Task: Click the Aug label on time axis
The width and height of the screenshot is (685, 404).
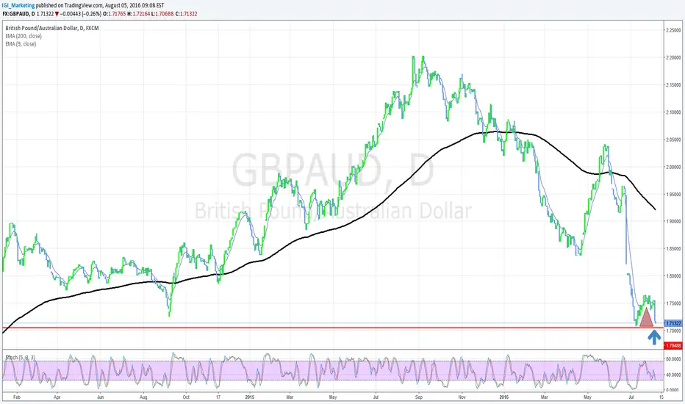Action: 143,397
